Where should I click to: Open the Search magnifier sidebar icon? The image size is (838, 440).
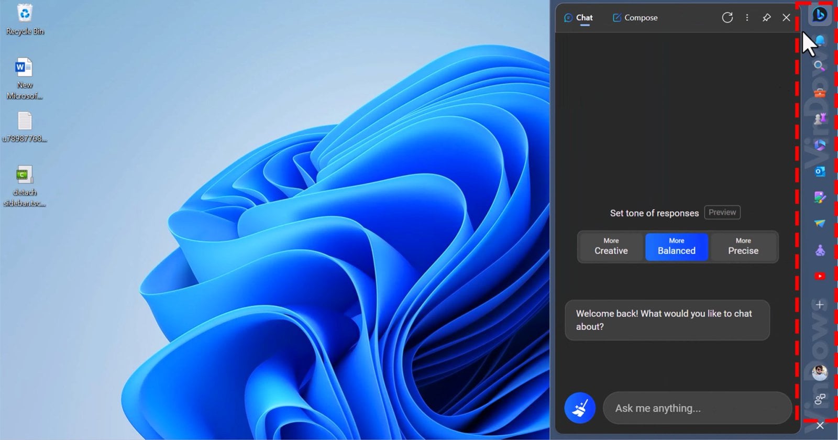click(819, 66)
